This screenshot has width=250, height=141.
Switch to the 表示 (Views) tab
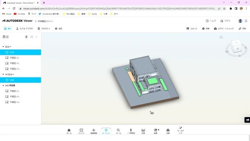(x=8, y=29)
